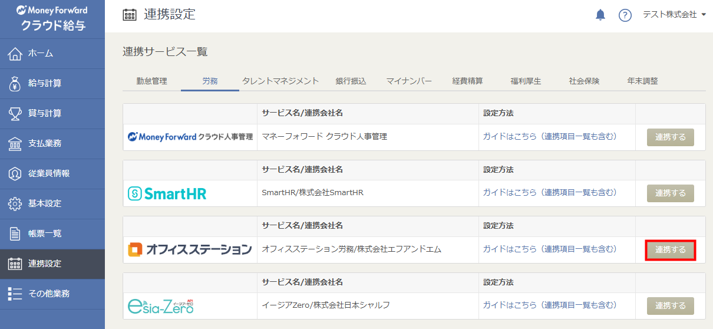Select the 給与計算 money bag icon
This screenshot has width=713, height=329.
15,84
